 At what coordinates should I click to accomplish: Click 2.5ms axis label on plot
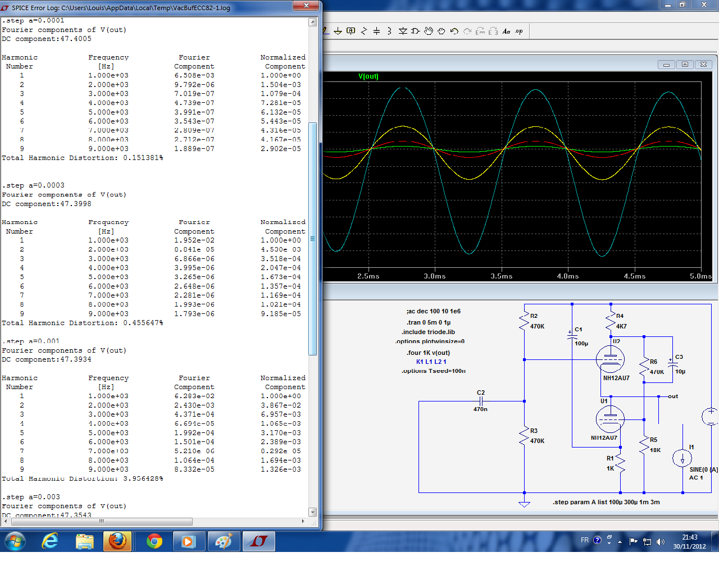click(x=368, y=276)
